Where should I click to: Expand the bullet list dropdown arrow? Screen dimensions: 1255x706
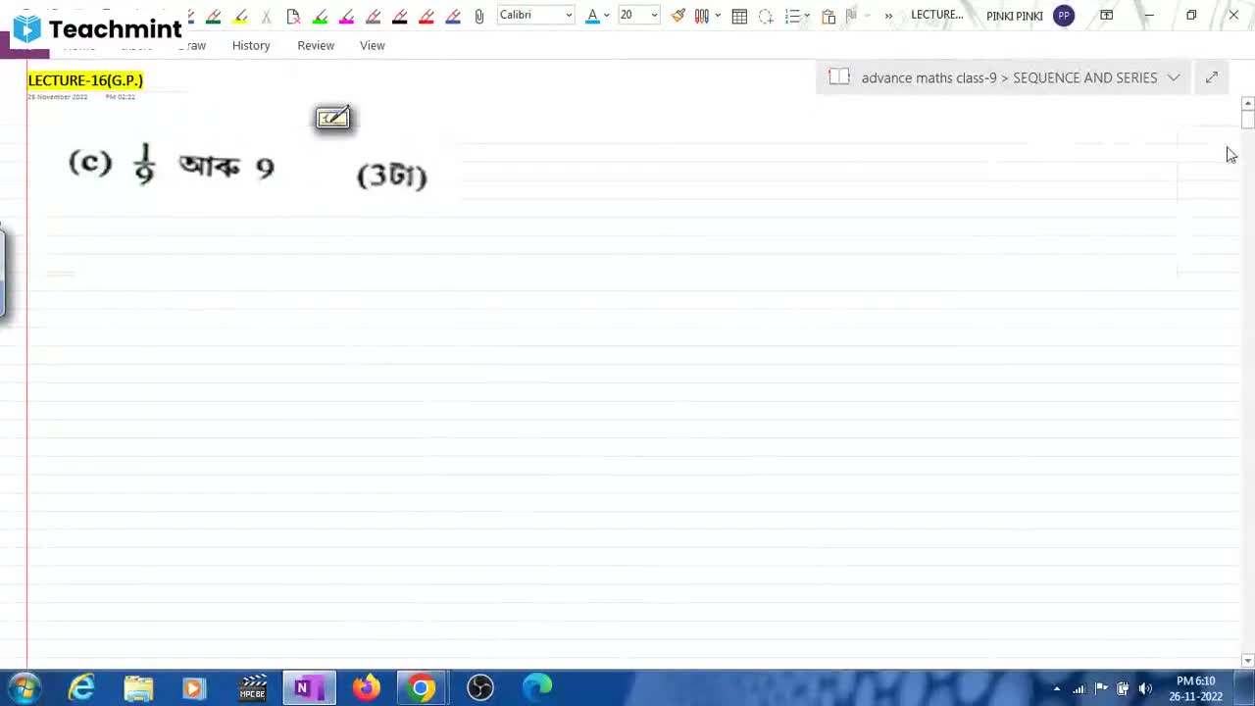[x=807, y=16]
